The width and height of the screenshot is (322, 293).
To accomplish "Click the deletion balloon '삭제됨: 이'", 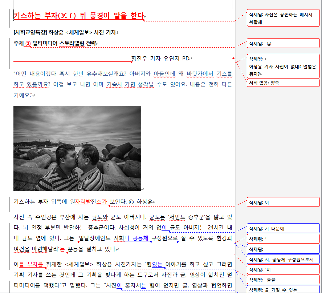I will pyautogui.click(x=283, y=202).
